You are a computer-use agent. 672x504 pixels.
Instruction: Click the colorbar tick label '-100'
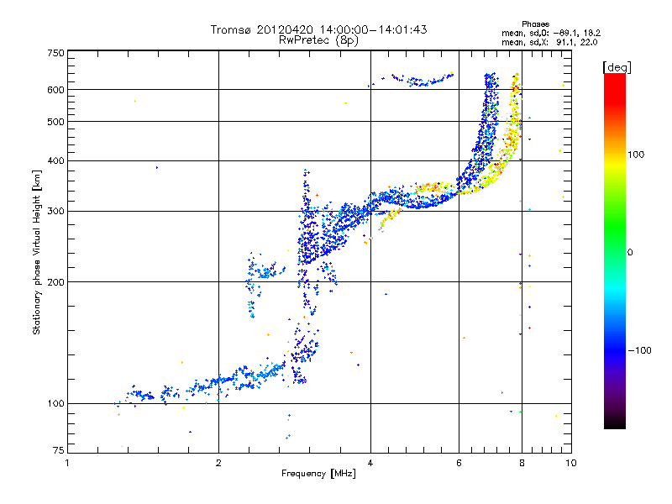[639, 350]
